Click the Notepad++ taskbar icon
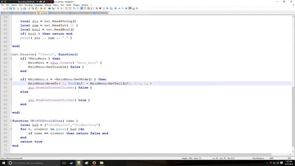295x166 pixels. 79,163
